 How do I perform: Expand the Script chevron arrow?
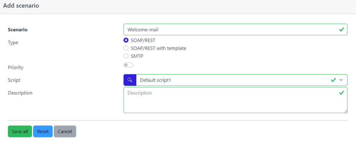coord(341,80)
